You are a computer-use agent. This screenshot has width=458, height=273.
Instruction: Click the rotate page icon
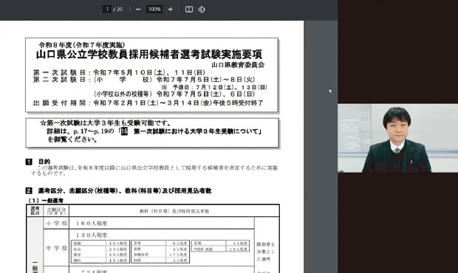click(x=201, y=10)
